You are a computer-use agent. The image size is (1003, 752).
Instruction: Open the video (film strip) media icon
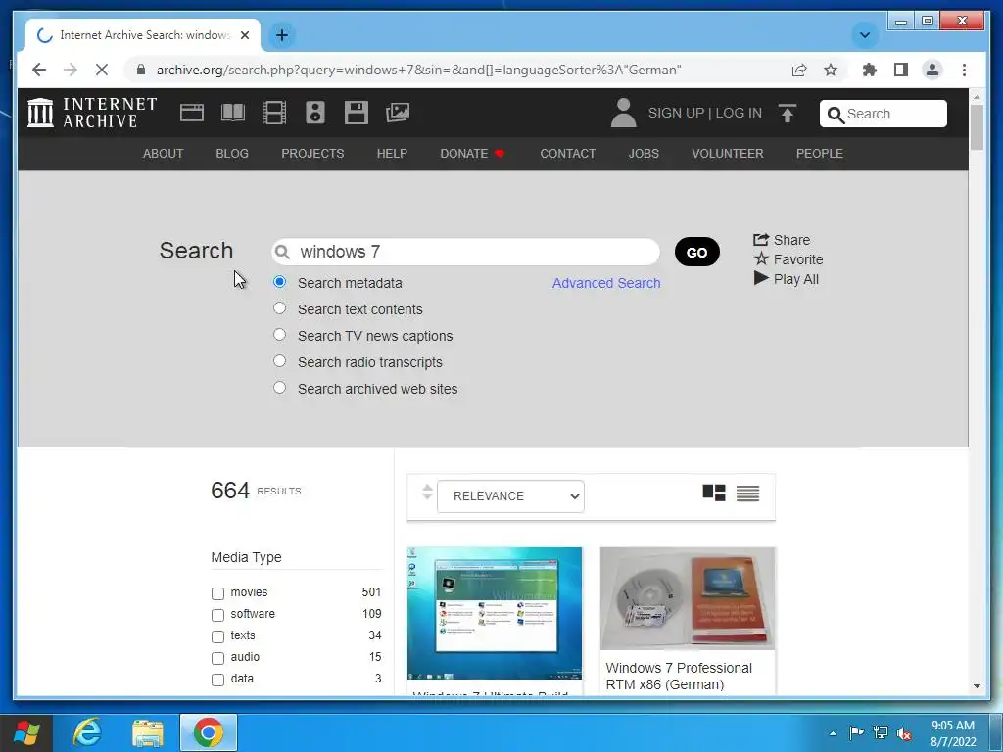click(274, 113)
